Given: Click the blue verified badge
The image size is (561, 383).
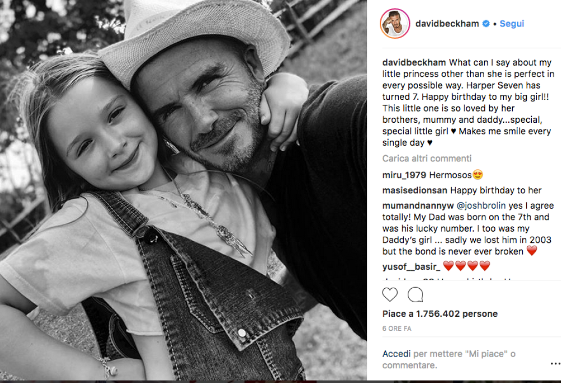Looking at the screenshot, I should [486, 24].
